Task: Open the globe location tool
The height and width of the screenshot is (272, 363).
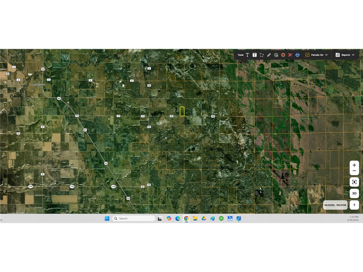Action: click(x=276, y=55)
